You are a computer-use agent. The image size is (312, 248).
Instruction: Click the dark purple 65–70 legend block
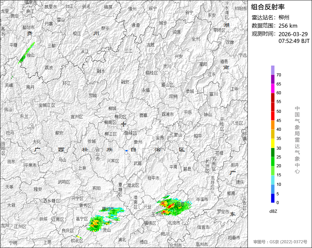pos(273,79)
